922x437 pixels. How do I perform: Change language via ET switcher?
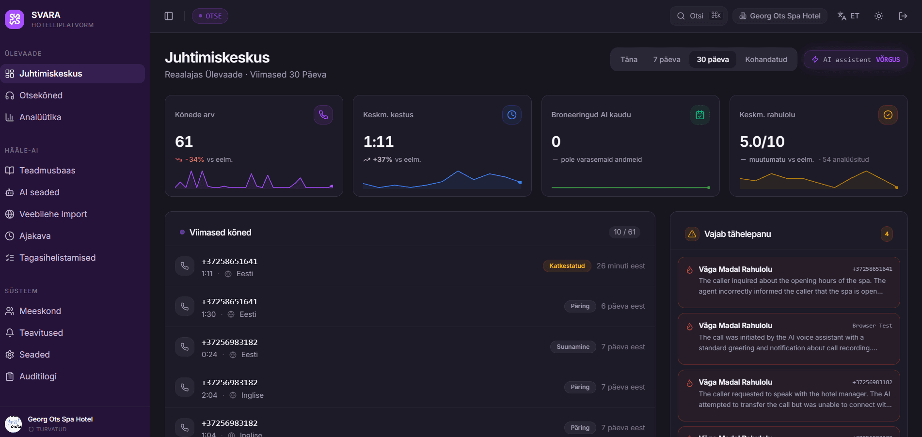coord(848,16)
